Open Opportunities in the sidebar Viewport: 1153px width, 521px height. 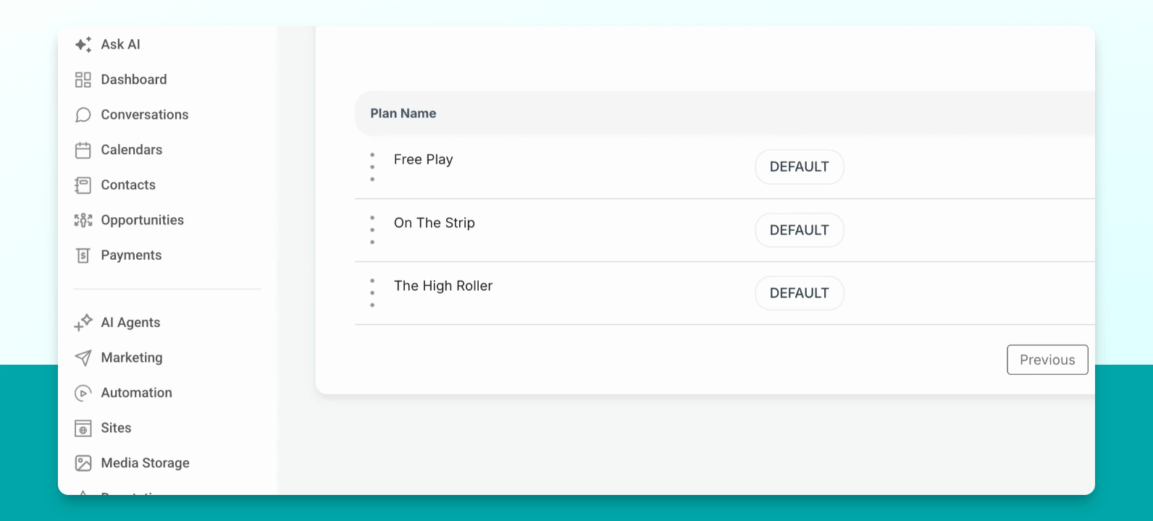coord(143,220)
